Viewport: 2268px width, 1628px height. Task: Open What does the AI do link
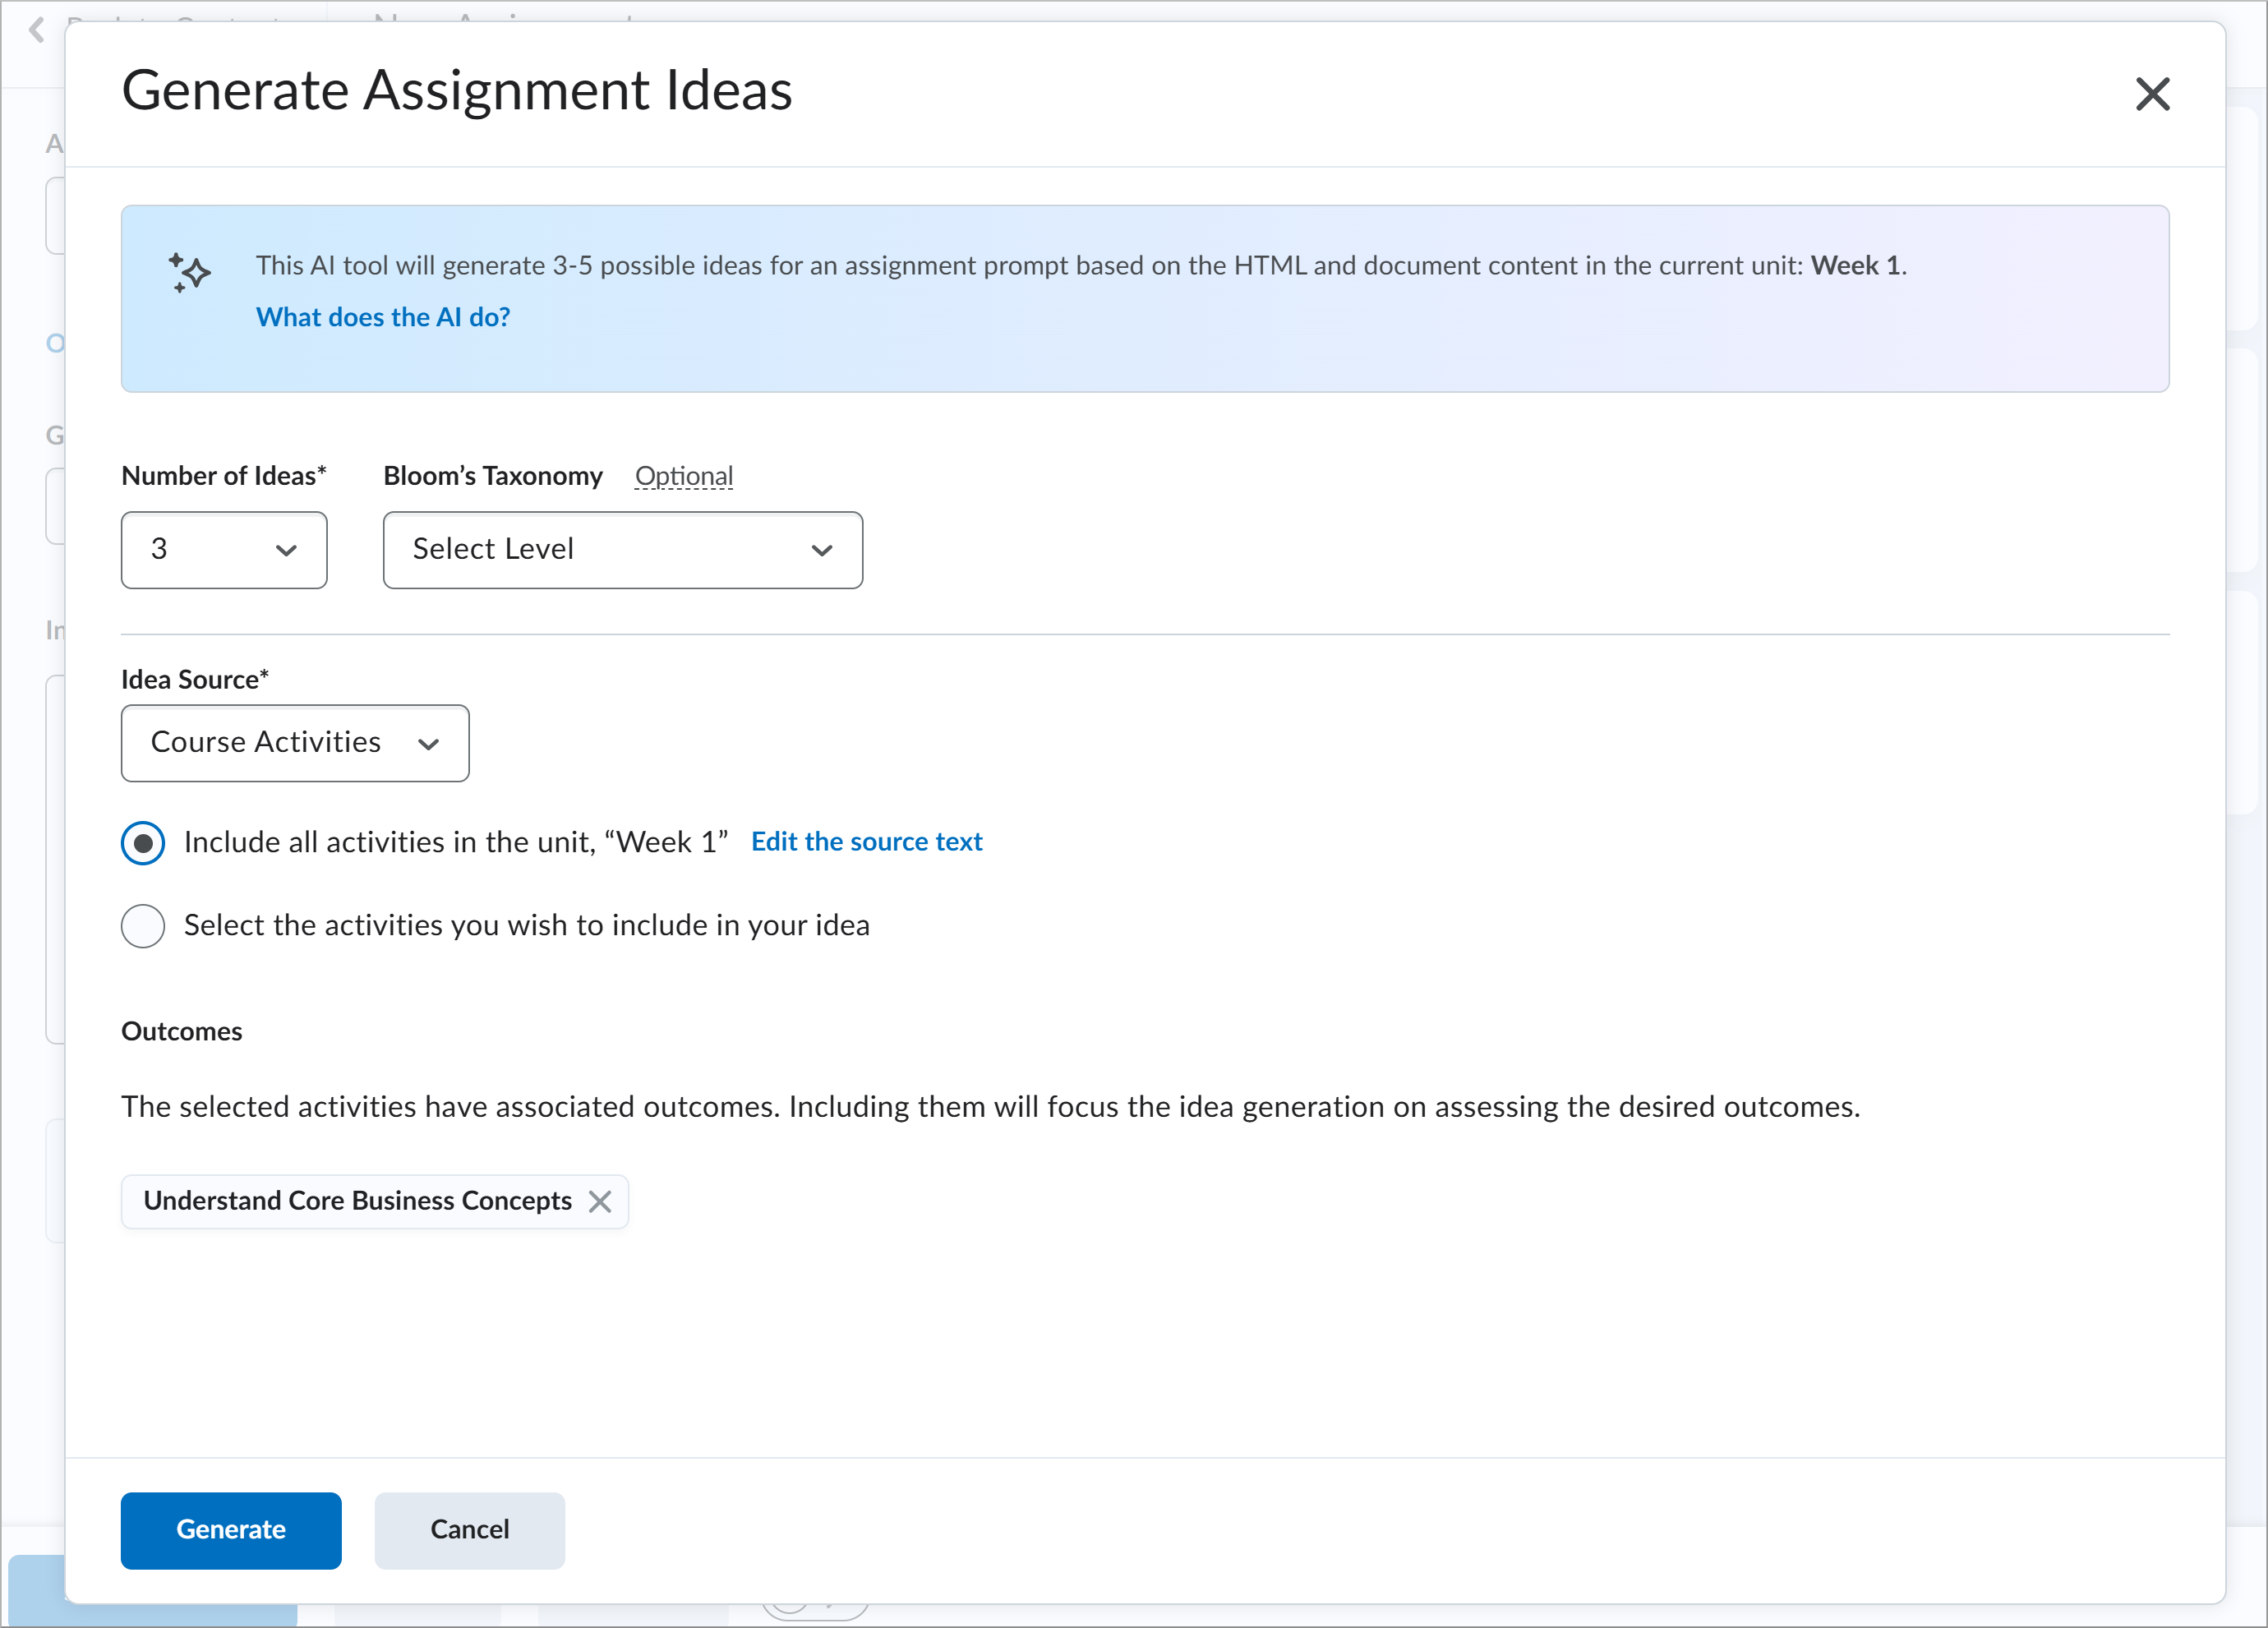[382, 317]
